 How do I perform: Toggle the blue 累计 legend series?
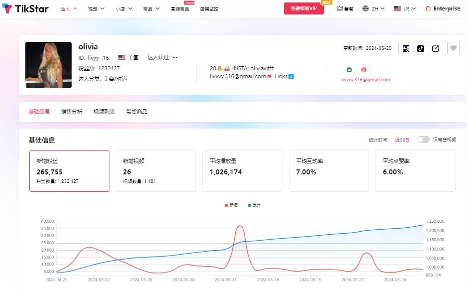[254, 205]
